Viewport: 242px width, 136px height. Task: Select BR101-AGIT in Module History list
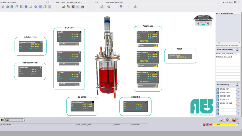228,89
